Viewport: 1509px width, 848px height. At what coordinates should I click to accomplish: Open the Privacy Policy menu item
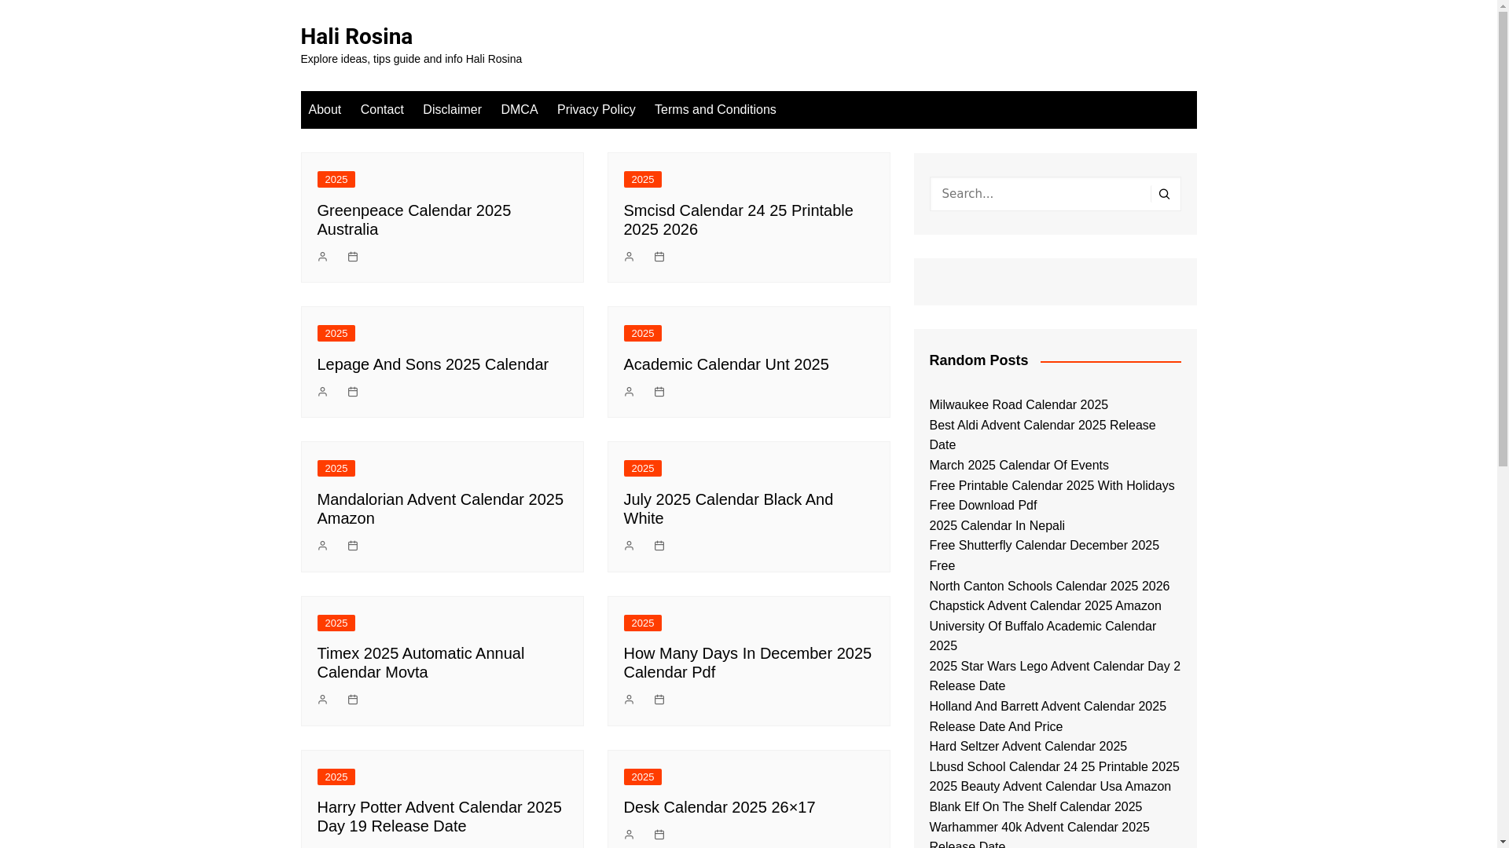596,110
